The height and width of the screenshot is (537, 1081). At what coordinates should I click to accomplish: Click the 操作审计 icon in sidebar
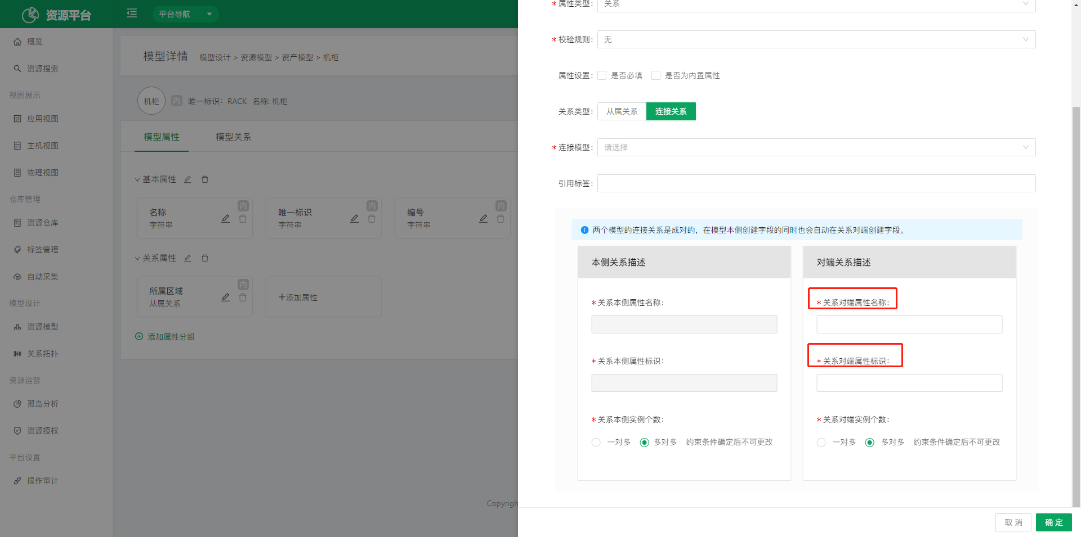(x=17, y=481)
